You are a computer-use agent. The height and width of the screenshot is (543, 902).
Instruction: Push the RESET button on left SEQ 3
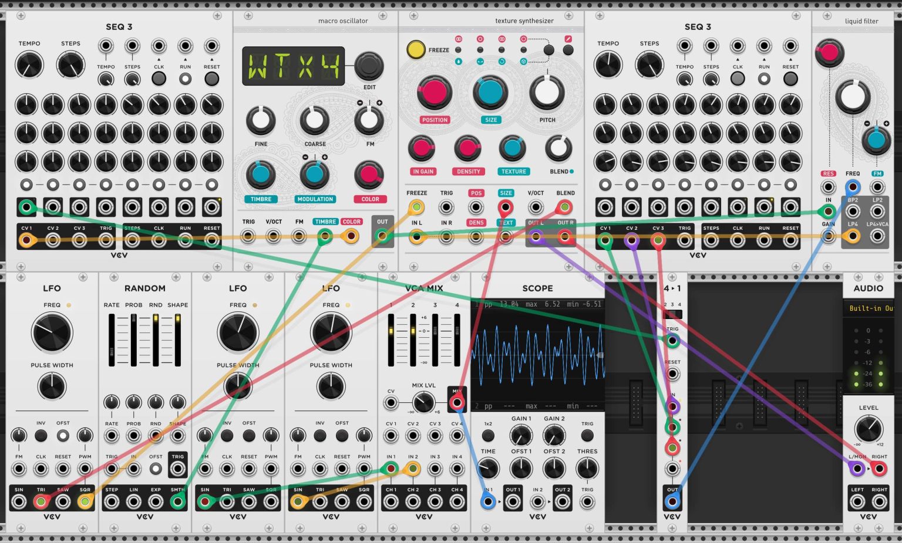coord(211,79)
